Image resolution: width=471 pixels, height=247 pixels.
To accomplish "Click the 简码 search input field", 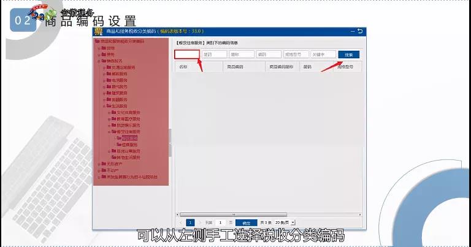I will (214, 55).
